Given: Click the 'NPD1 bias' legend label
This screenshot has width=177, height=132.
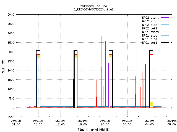Looking at the screenshot, I should pyautogui.click(x=150, y=39).
